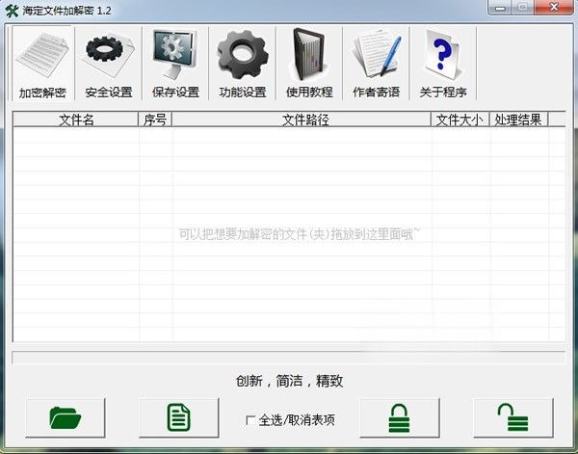Click the 处理结果 column header

coord(518,120)
